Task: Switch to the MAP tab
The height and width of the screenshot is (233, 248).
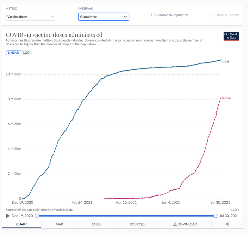Action: [59, 224]
